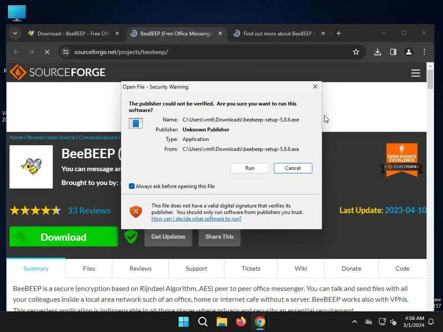The height and width of the screenshot is (332, 443).
Task: Select the Wiki tab
Action: (x=301, y=268)
